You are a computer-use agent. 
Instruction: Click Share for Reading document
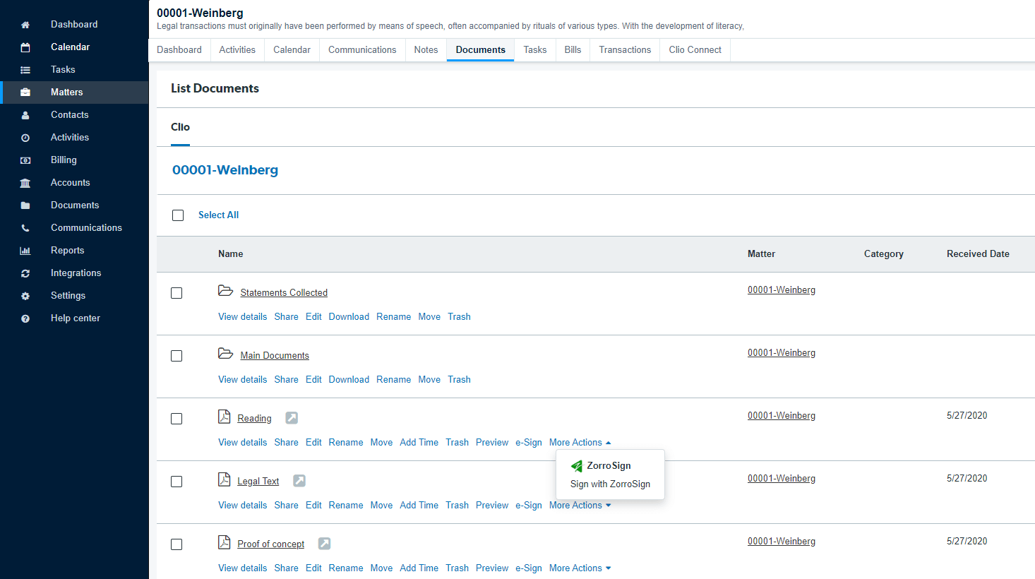coord(286,443)
